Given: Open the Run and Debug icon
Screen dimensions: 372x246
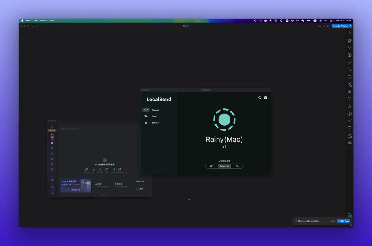Looking at the screenshot, I should [350, 62].
